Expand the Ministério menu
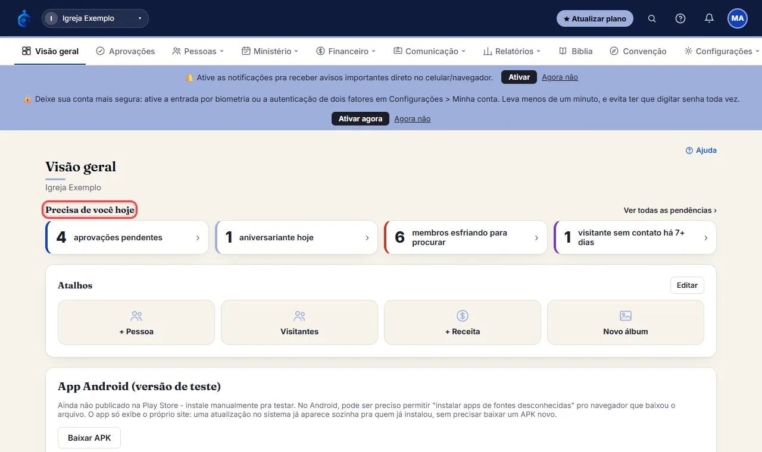Screen dimensions: 762x452 pos(270,51)
